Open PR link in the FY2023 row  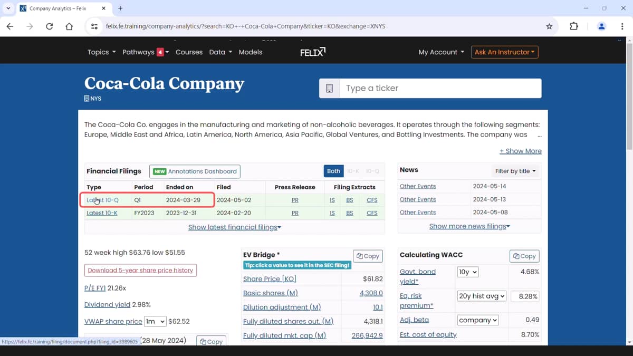(295, 213)
